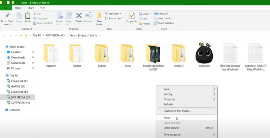Switch to the Home ribbon tab
270x138 pixels.
coord(18,8)
